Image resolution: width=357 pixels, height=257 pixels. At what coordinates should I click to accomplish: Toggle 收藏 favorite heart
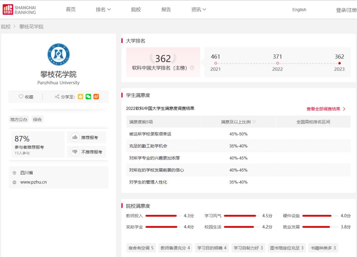[x=26, y=97]
